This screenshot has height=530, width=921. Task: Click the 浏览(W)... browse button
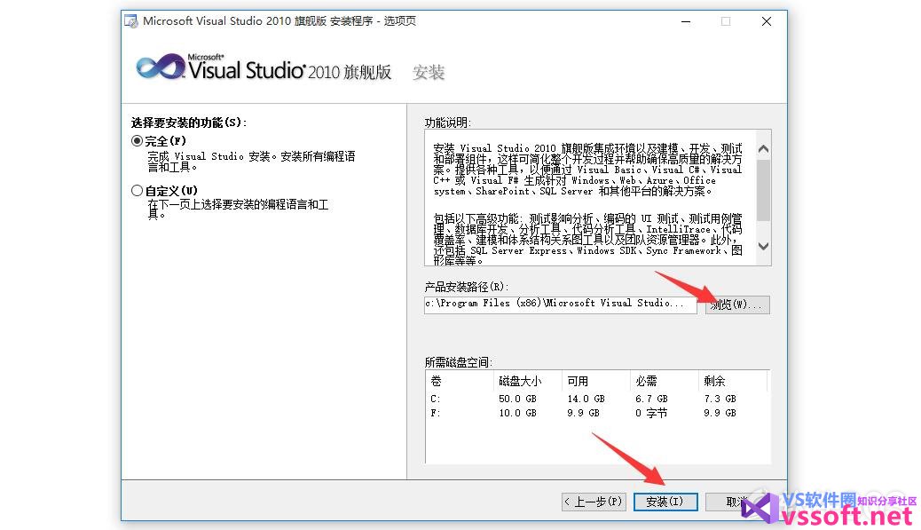[737, 305]
